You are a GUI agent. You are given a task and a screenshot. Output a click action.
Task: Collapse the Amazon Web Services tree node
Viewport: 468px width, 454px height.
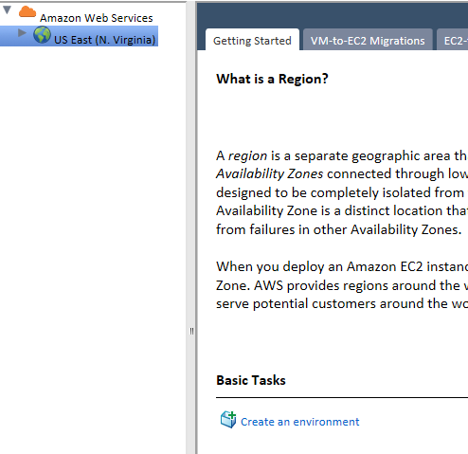[7, 9]
